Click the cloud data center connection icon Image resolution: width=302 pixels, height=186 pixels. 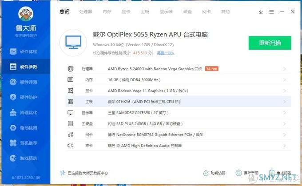click(63, 173)
